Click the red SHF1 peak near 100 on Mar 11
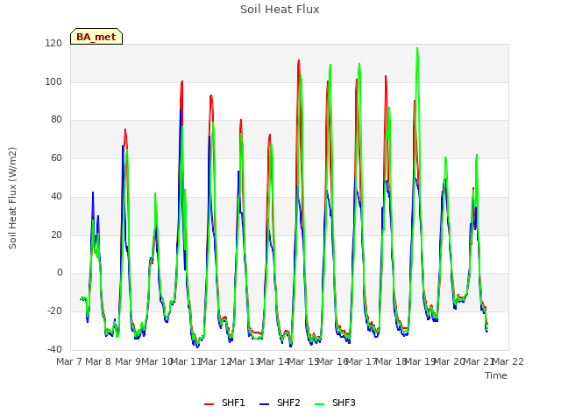This screenshot has height=420, width=561. 182,81
